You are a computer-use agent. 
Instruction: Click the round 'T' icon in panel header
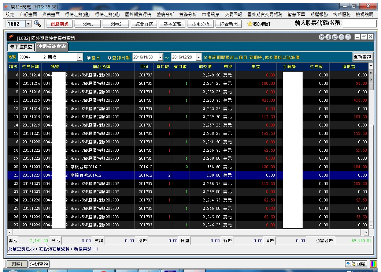click(348, 37)
